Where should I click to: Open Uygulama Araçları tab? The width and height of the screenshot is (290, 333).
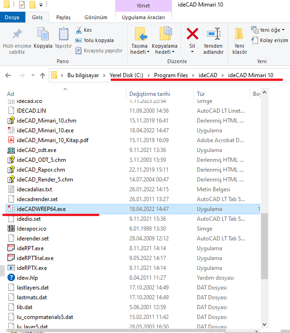143,17
